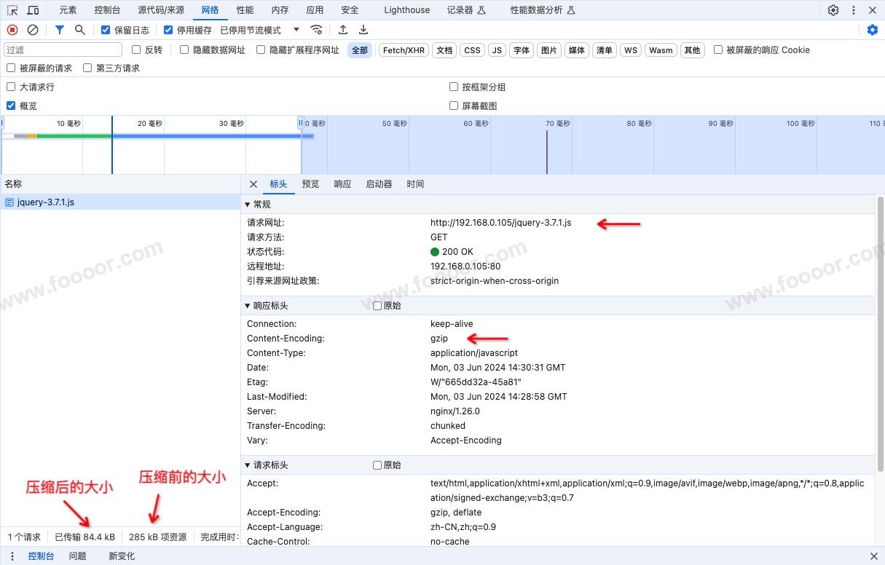Collapse the 常规 section
This screenshot has height=565, width=885.
[248, 205]
